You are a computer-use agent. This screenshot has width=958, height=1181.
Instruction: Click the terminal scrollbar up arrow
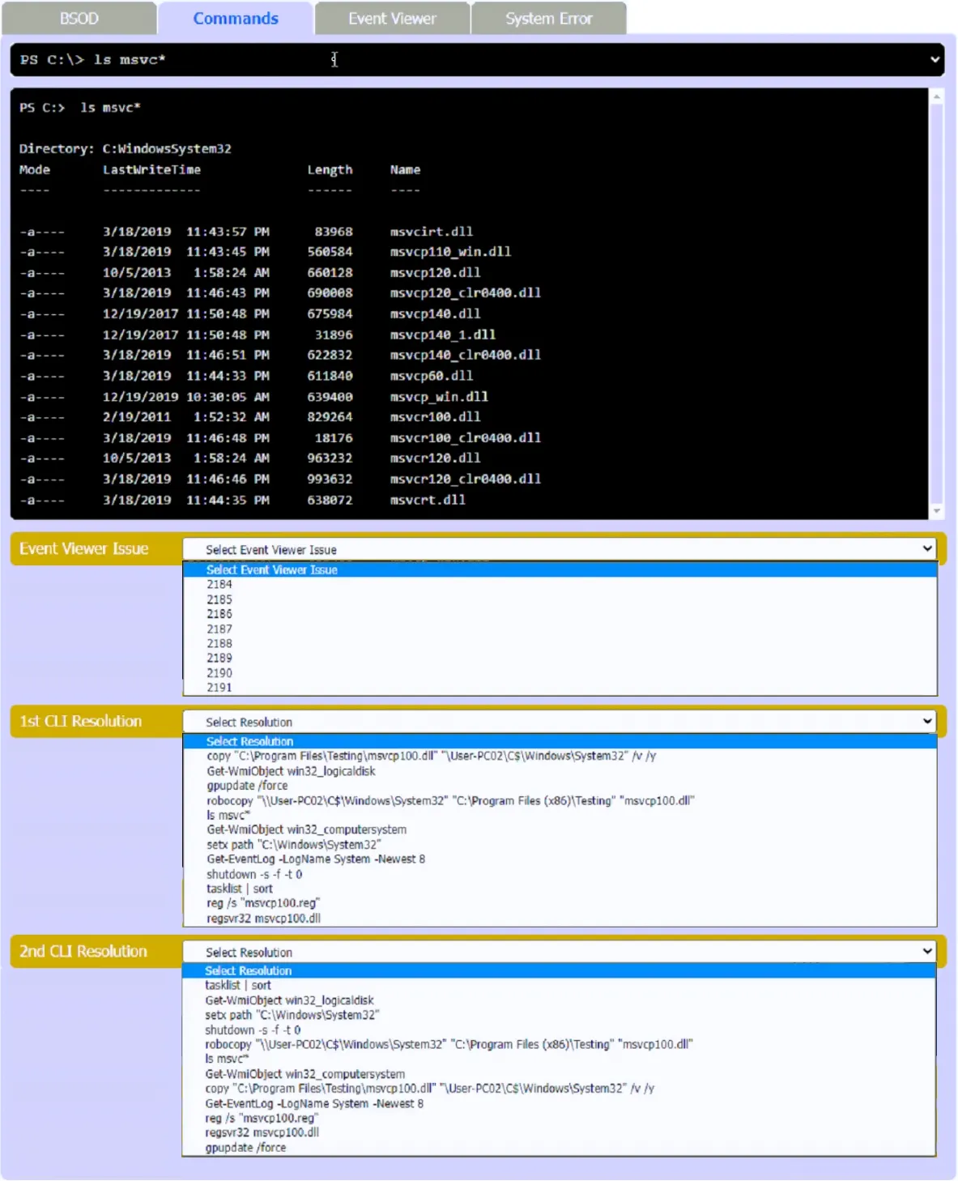coord(937,96)
